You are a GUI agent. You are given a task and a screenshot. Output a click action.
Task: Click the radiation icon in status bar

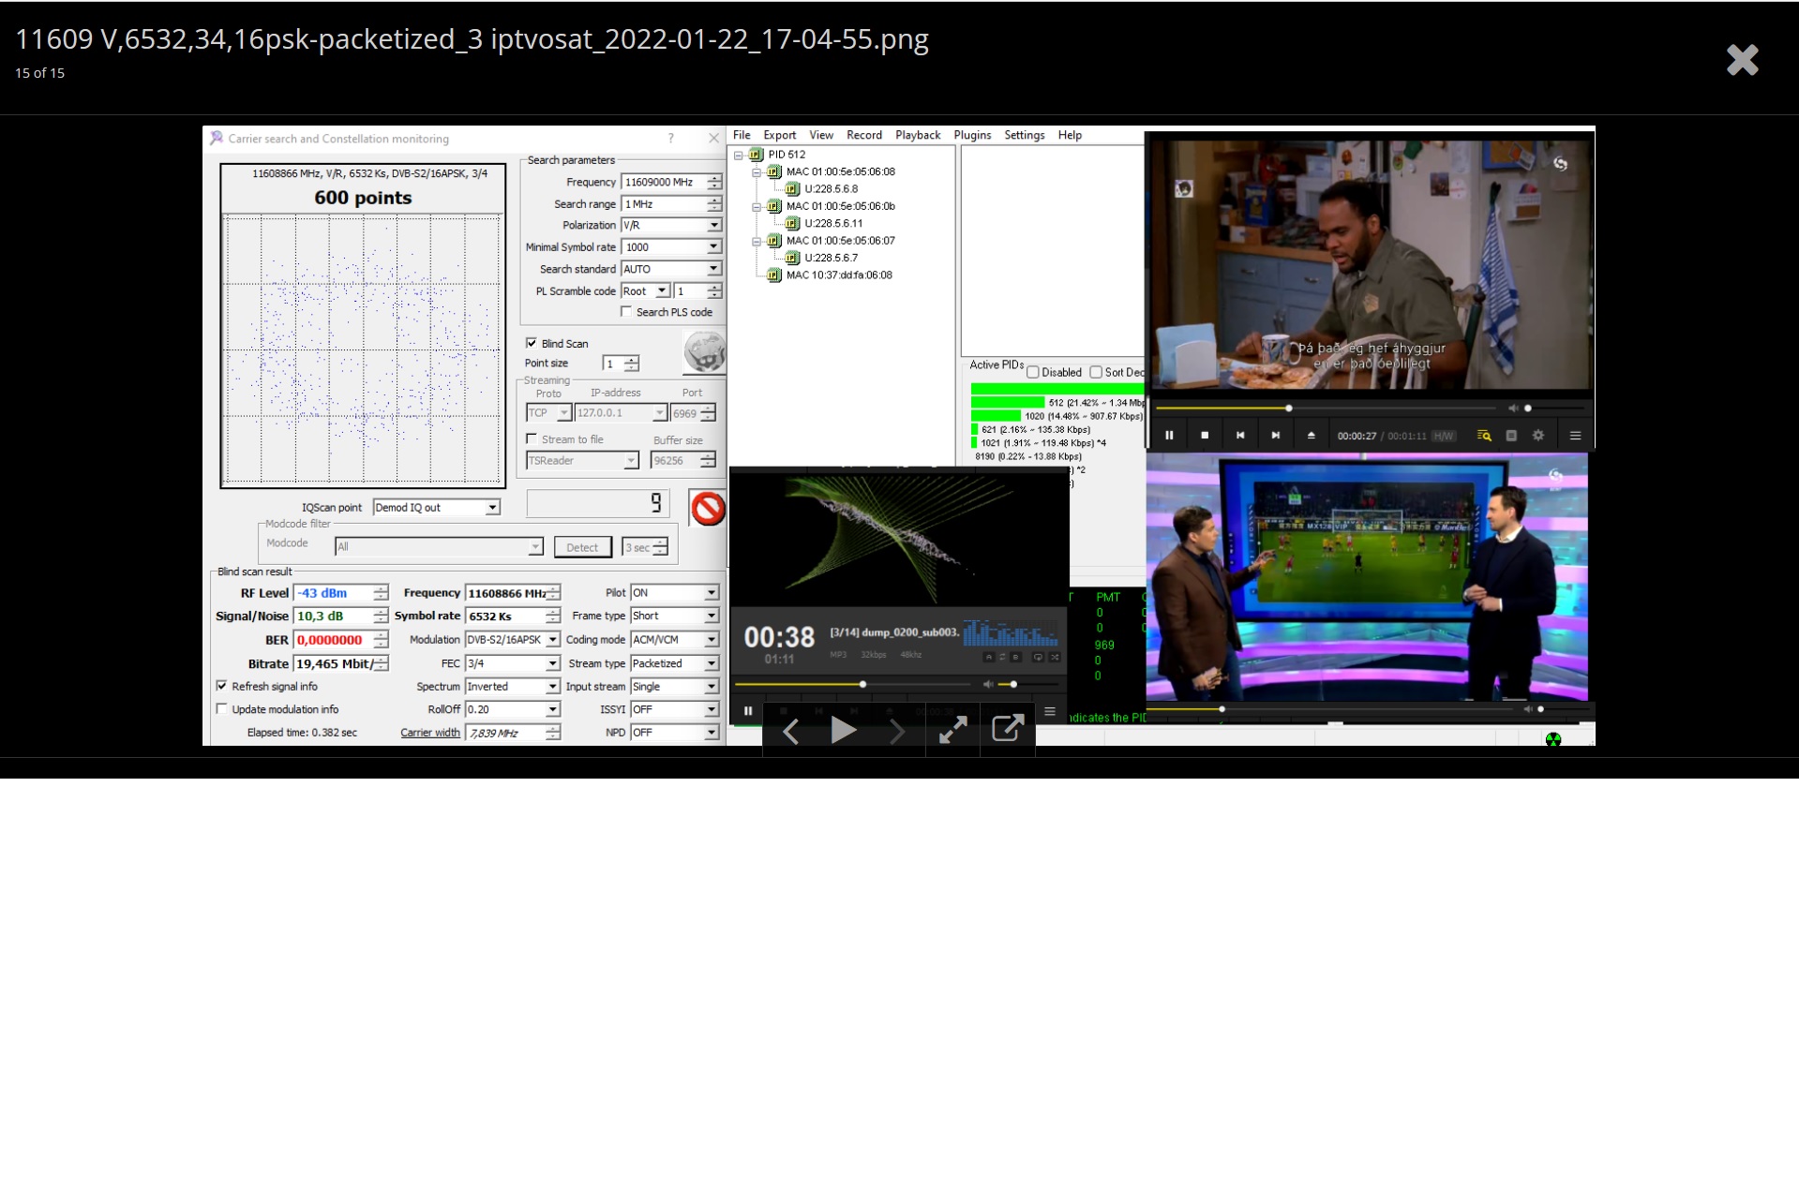click(x=1553, y=739)
